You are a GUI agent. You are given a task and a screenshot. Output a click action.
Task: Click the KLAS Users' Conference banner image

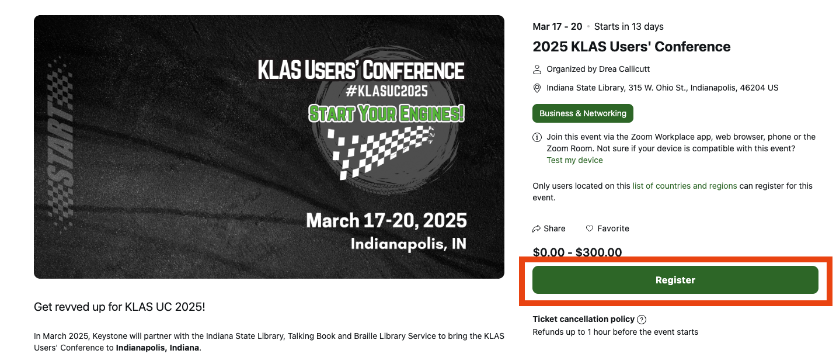click(269, 146)
